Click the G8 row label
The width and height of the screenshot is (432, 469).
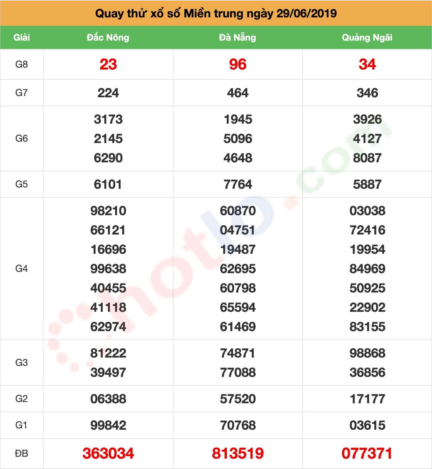click(22, 64)
